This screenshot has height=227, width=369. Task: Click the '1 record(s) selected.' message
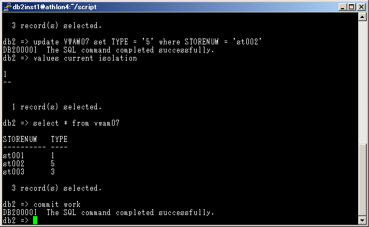pos(56,107)
